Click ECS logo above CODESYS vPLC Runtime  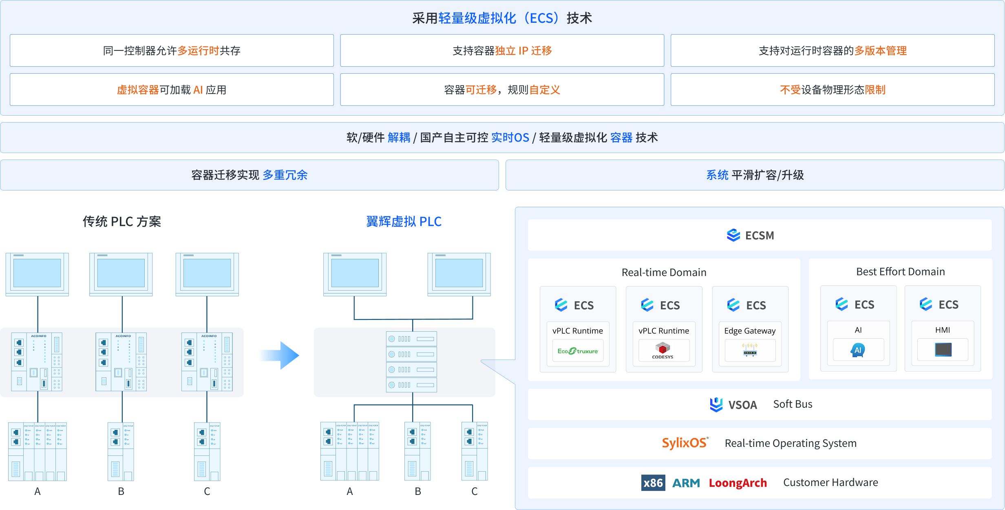(x=660, y=305)
